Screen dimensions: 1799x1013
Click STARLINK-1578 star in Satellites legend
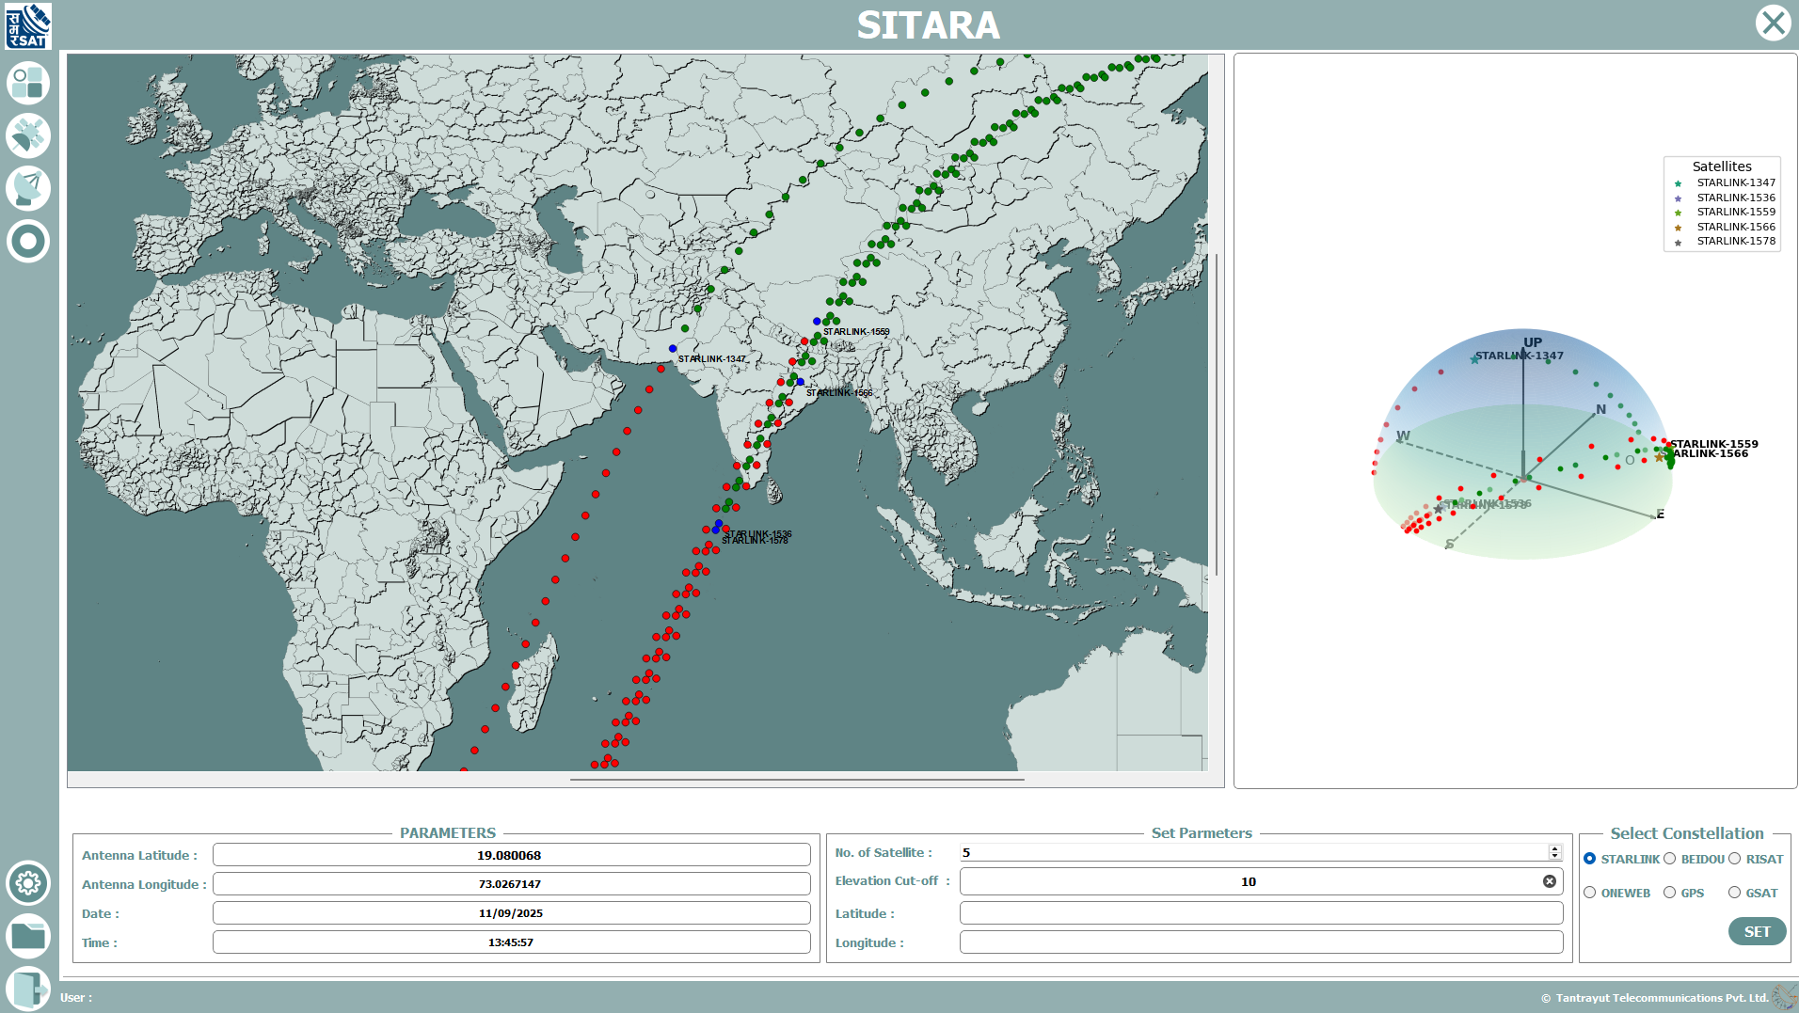(x=1678, y=243)
